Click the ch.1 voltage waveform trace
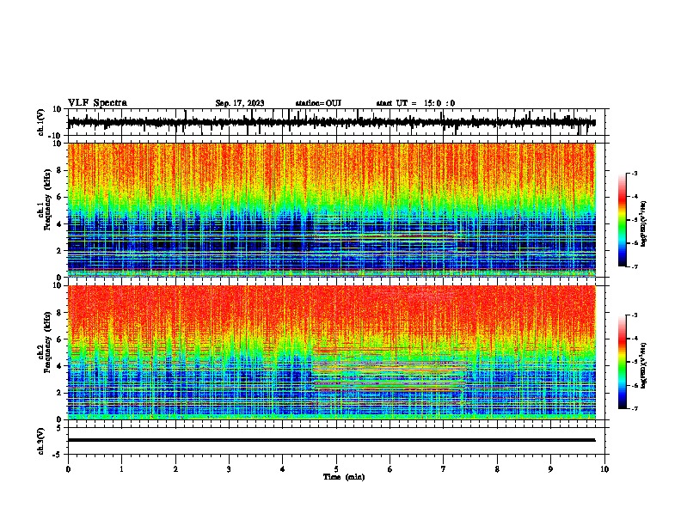Screen dimensions: 681x526 click(x=331, y=122)
